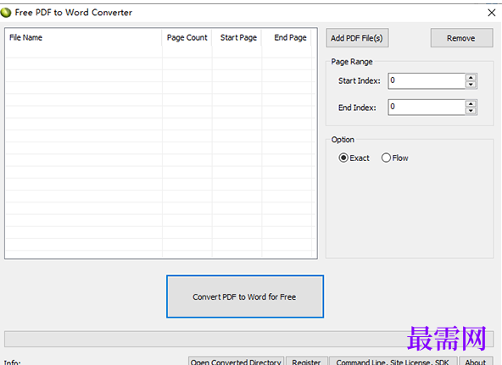Open Converted Directory button
Viewport: 502px width, 365px height.
(x=236, y=361)
